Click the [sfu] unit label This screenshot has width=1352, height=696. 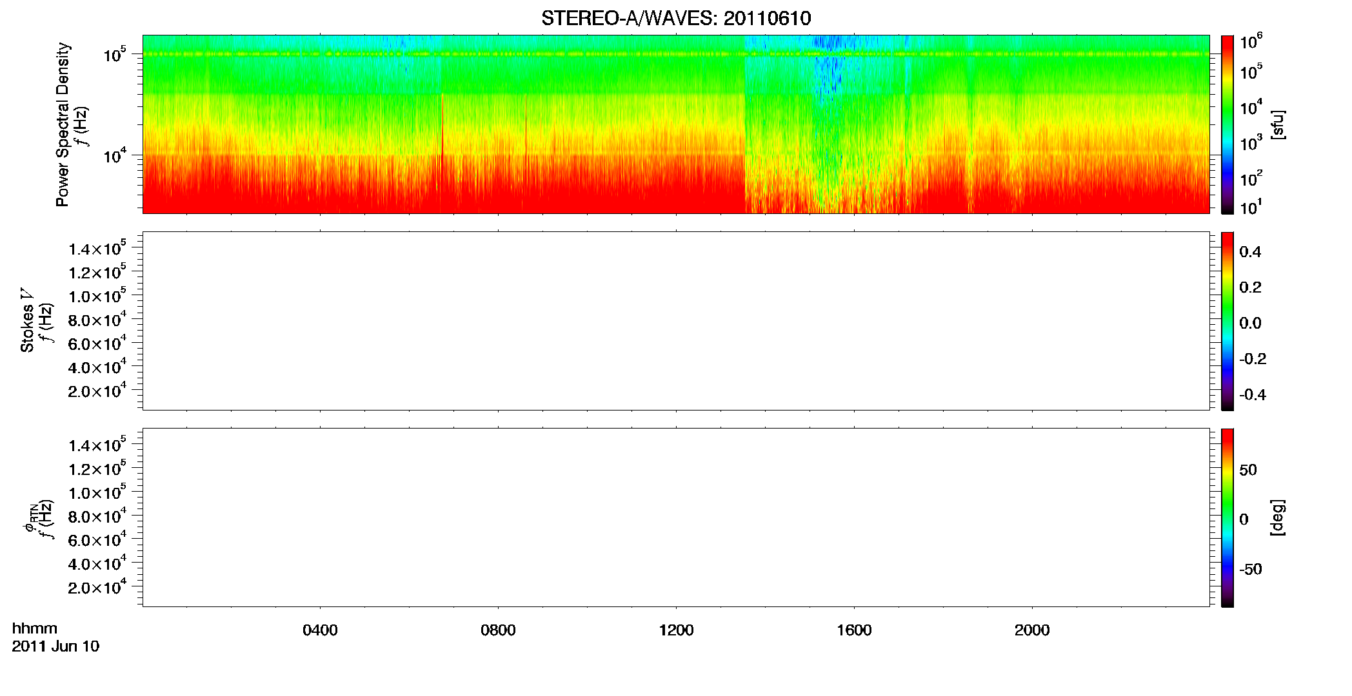point(1278,124)
